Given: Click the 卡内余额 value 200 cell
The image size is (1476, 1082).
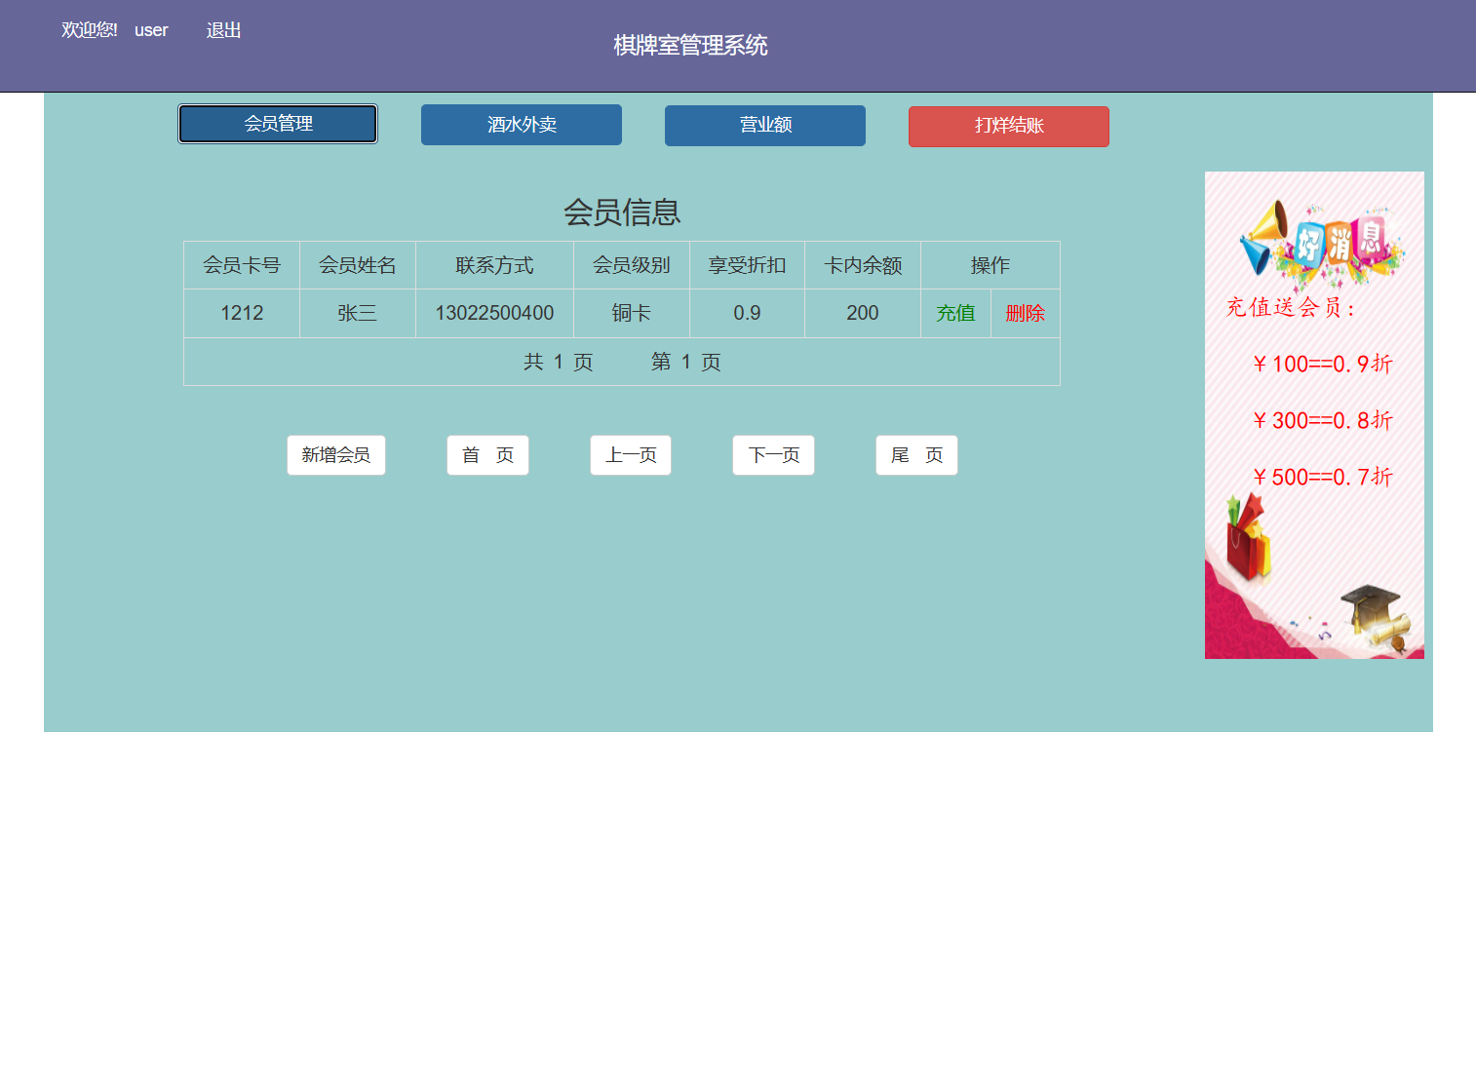Looking at the screenshot, I should point(862,313).
